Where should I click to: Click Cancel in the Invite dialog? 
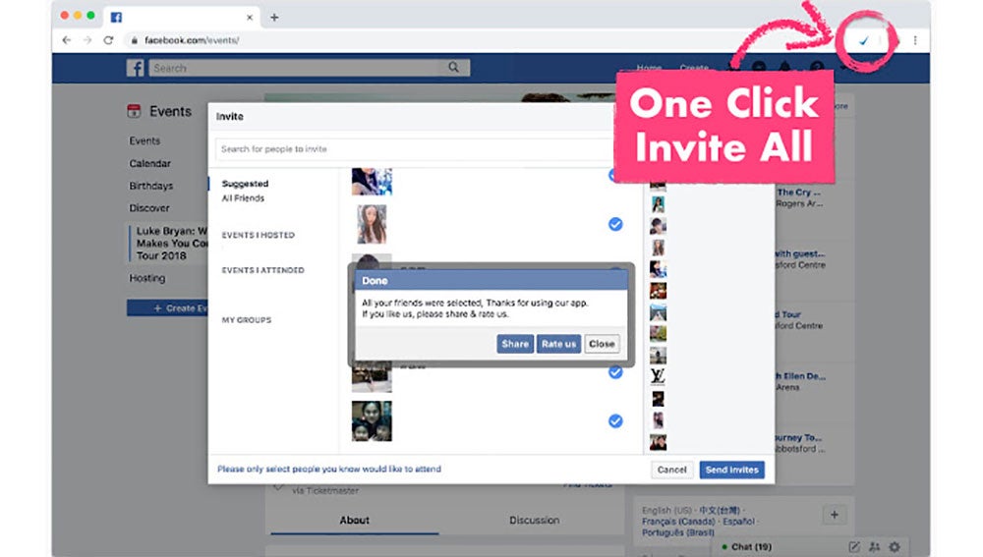pyautogui.click(x=672, y=470)
